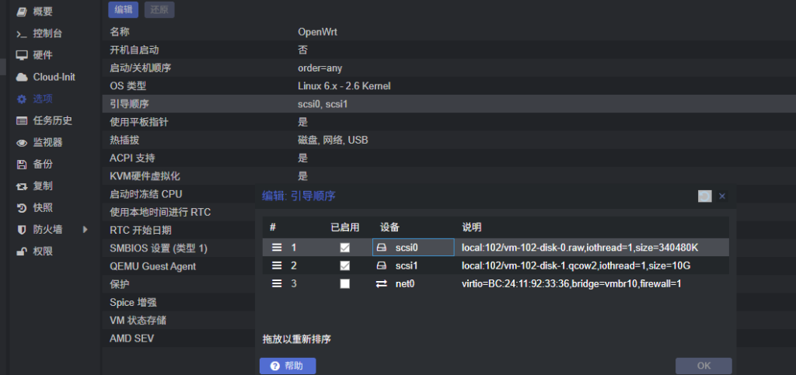Click the drag handle for scsi0 row
The image size is (796, 375).
(x=276, y=248)
